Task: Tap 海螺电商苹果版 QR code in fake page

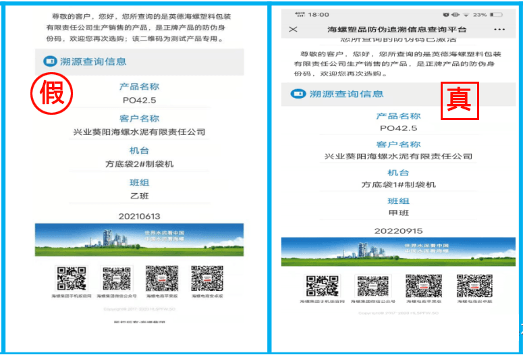Action: click(162, 278)
